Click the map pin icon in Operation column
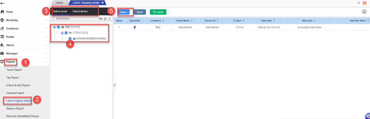This screenshot has height=119, width=370. 135,28
